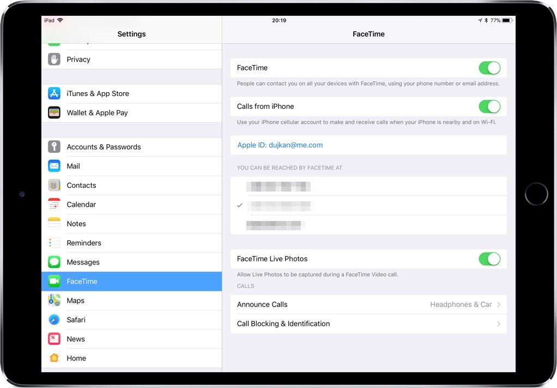Turn off the FaceTime switch
Image resolution: width=557 pixels, height=388 pixels.
pos(489,68)
